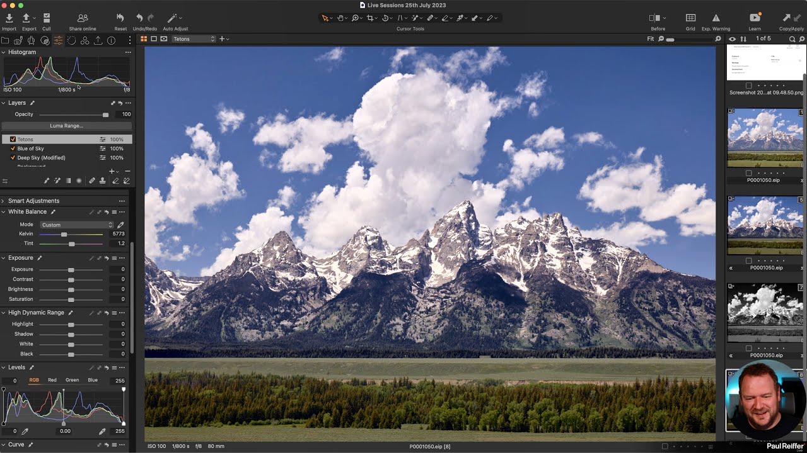The height and width of the screenshot is (453, 807).
Task: Expand the Smart Adjustments panel
Action: 4,201
